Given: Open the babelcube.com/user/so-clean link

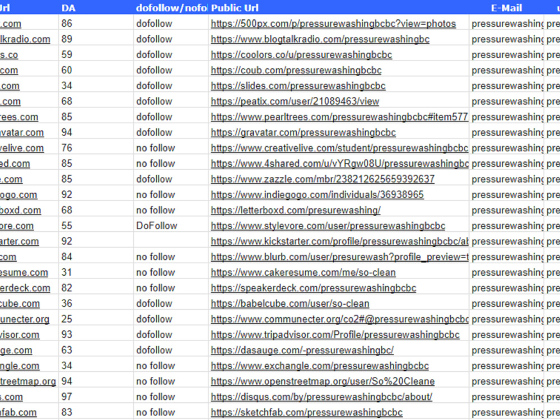Looking at the screenshot, I should tap(290, 304).
